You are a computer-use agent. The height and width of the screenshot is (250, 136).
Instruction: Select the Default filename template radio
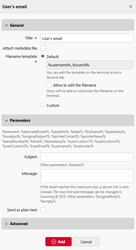(43, 56)
